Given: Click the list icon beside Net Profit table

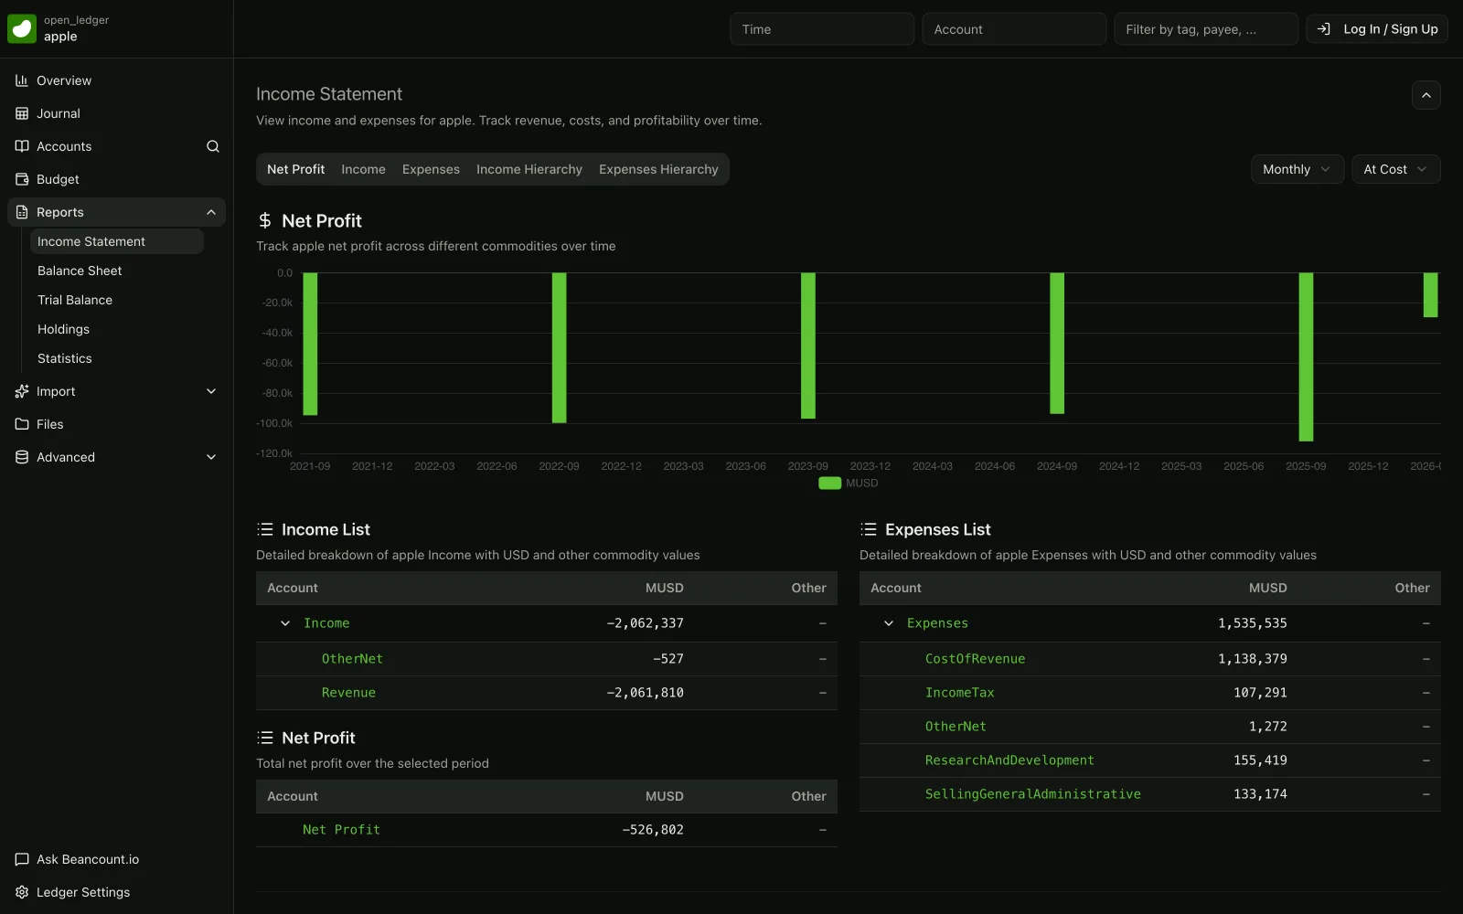Looking at the screenshot, I should click(265, 738).
